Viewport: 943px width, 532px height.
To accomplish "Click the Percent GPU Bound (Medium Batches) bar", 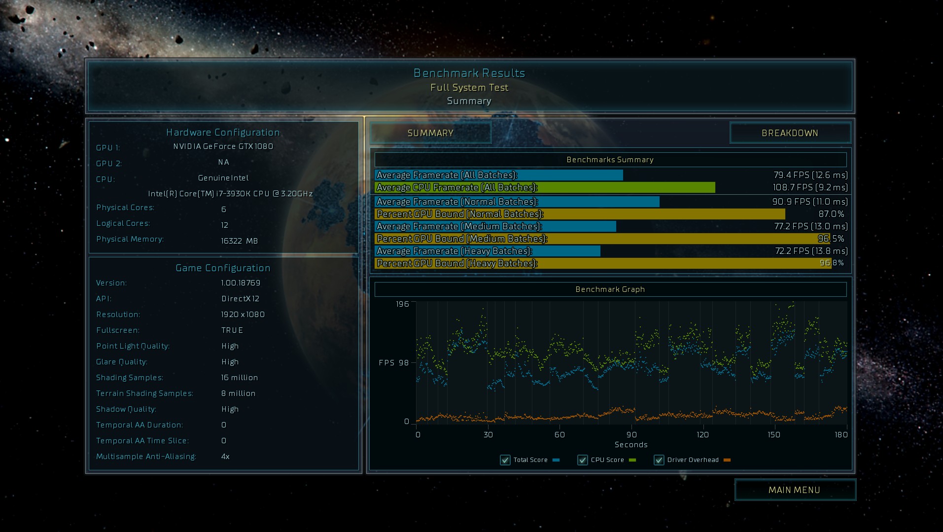I will tap(601, 239).
